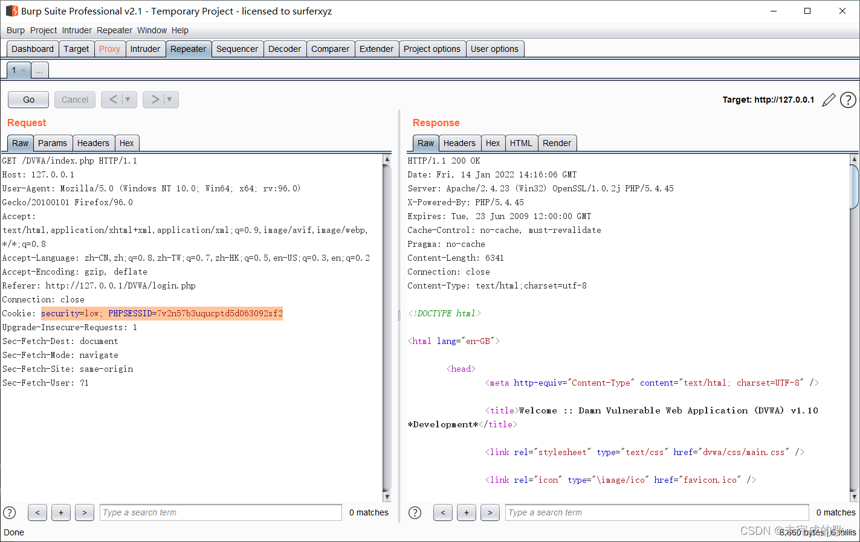Select the request Headers tab
The height and width of the screenshot is (542, 860).
[x=93, y=143]
